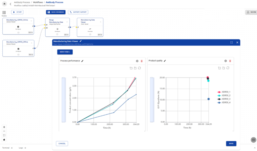Click the Save Changes button

point(56,12)
